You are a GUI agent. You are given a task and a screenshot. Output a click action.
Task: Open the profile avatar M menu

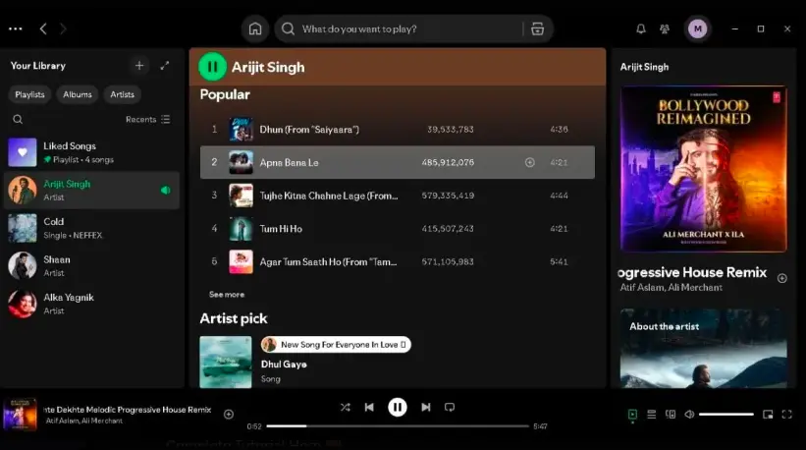click(x=698, y=28)
